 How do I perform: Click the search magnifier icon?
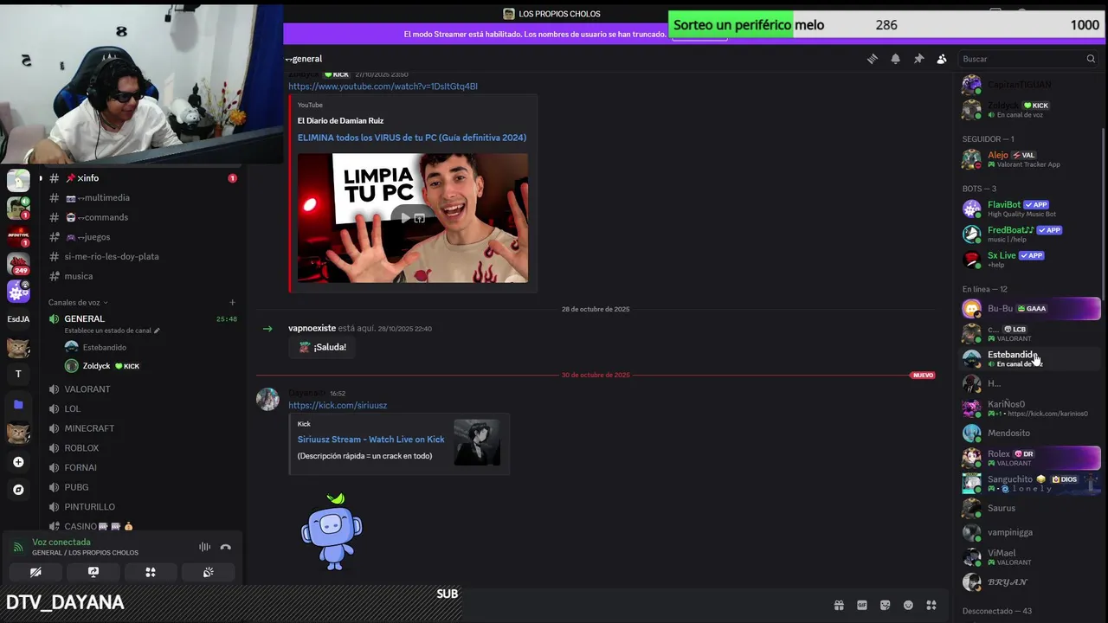point(1091,59)
